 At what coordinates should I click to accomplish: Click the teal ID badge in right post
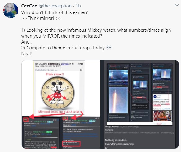[x=92, y=121]
